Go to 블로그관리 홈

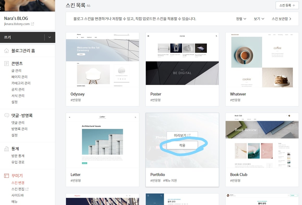pyautogui.click(x=23, y=50)
